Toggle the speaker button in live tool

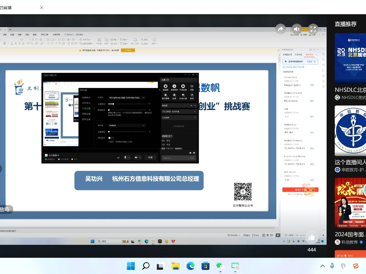(x=136, y=158)
